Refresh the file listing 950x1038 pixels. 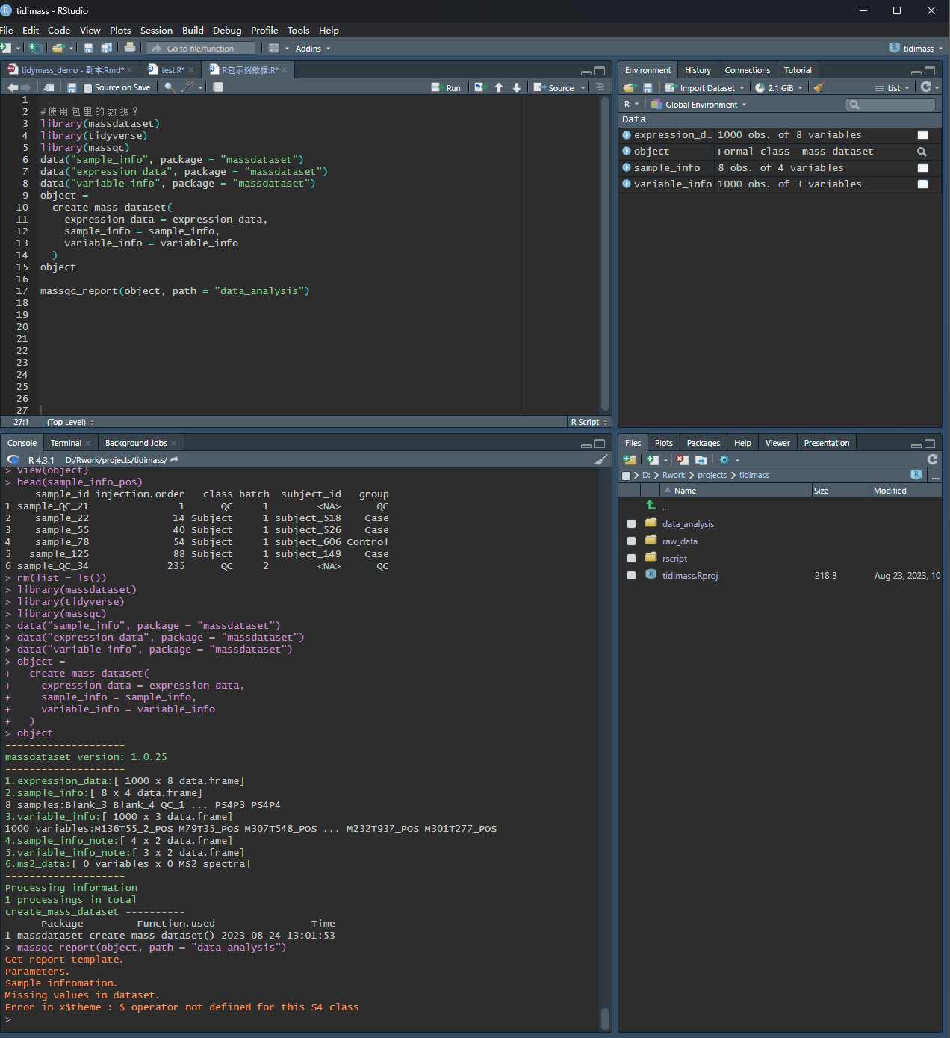click(x=931, y=459)
